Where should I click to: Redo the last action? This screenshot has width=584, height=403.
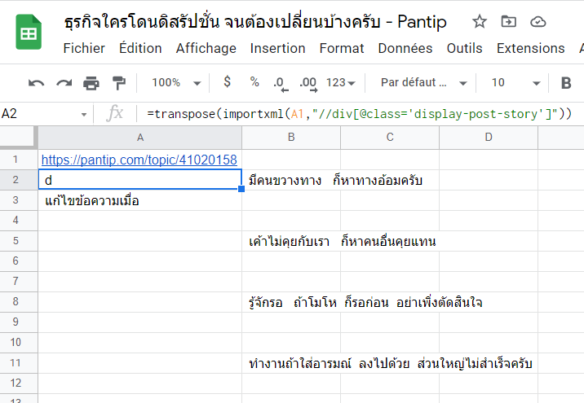[64, 83]
